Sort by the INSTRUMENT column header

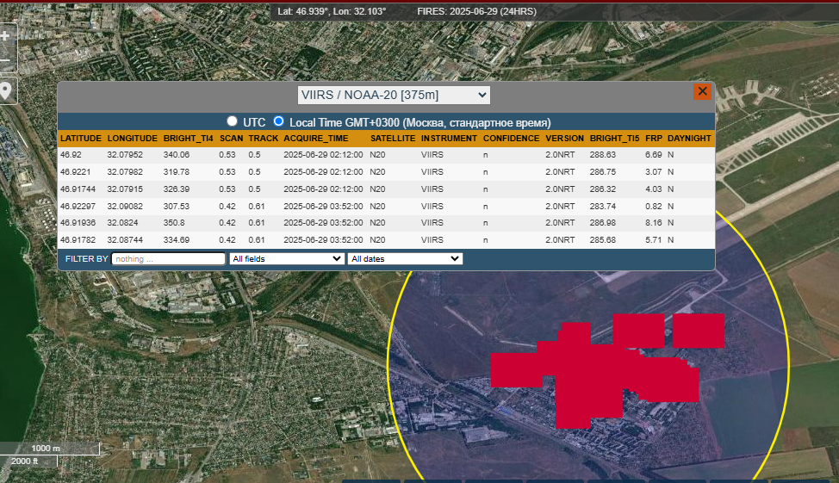[449, 138]
